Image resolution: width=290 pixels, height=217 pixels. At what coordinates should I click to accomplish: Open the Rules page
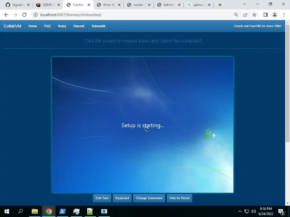(62, 26)
